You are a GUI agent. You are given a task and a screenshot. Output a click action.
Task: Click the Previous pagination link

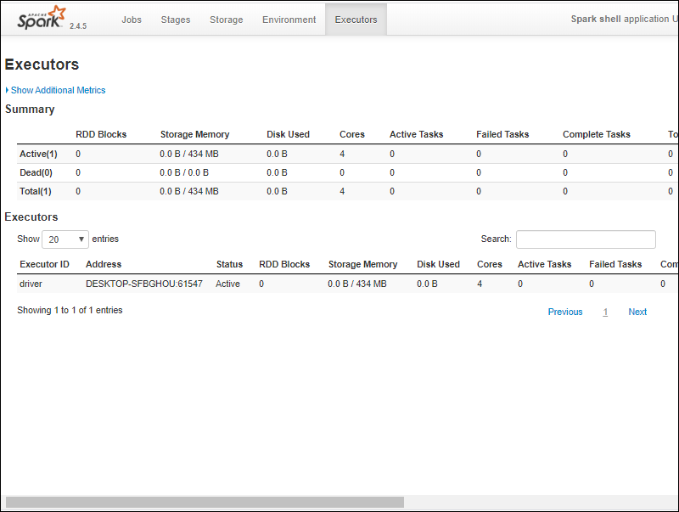point(564,312)
